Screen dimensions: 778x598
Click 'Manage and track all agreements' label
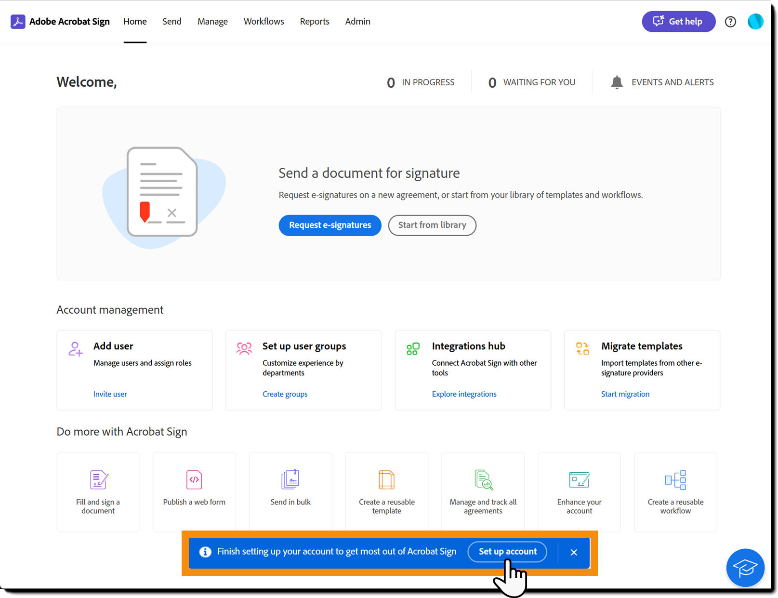(x=483, y=506)
